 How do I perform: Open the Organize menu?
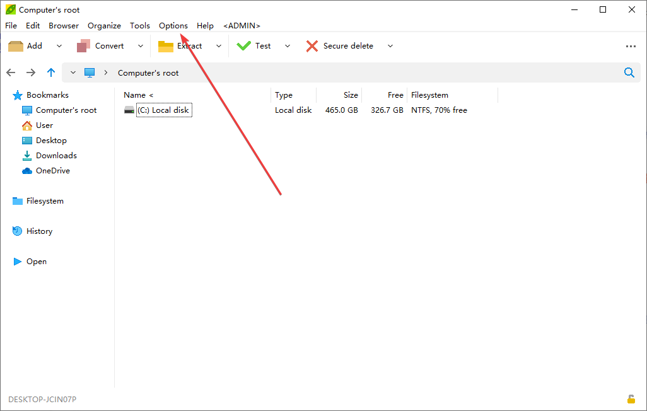pyautogui.click(x=104, y=26)
